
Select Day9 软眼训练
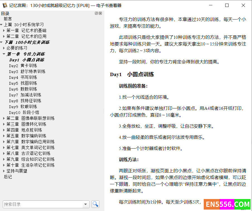(x=23, y=107)
